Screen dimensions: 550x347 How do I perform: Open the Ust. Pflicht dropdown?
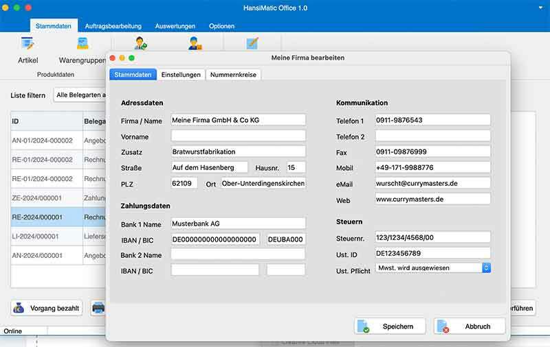[x=486, y=268]
